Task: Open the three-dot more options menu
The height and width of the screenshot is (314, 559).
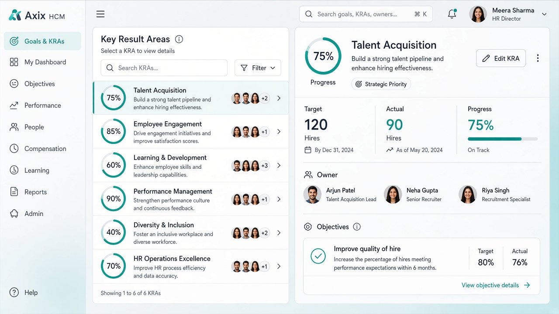Action: [x=538, y=58]
